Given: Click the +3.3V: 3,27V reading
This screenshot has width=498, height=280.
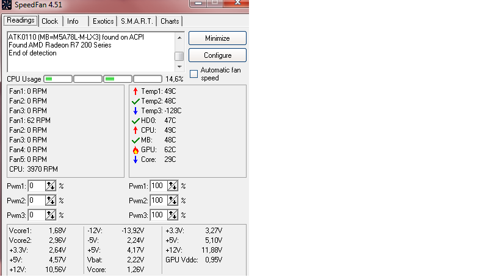Looking at the screenshot, I should point(193,231).
